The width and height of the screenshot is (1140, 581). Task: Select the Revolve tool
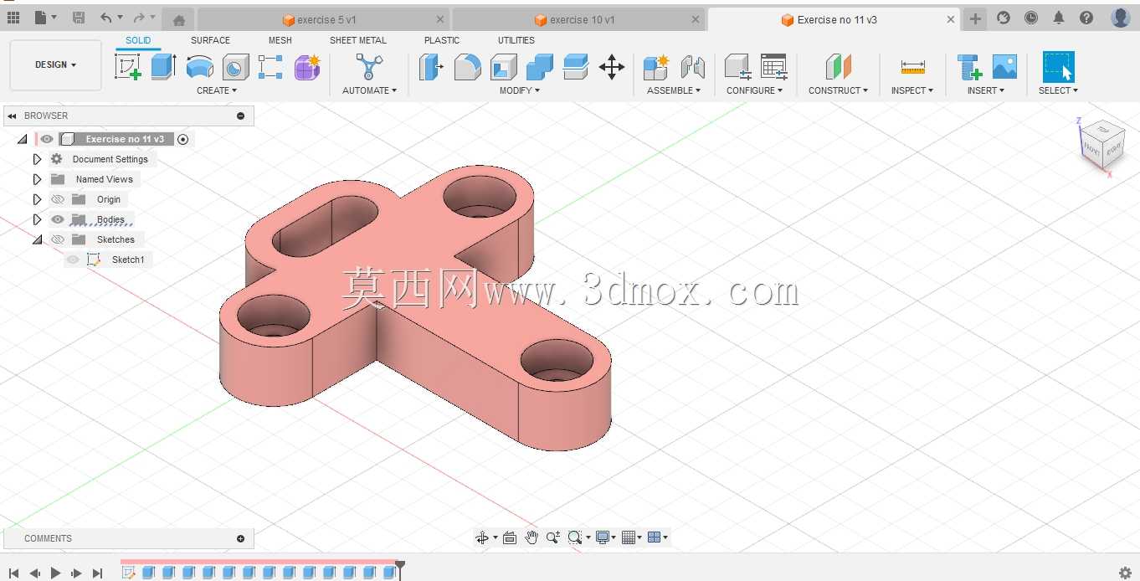[x=199, y=67]
